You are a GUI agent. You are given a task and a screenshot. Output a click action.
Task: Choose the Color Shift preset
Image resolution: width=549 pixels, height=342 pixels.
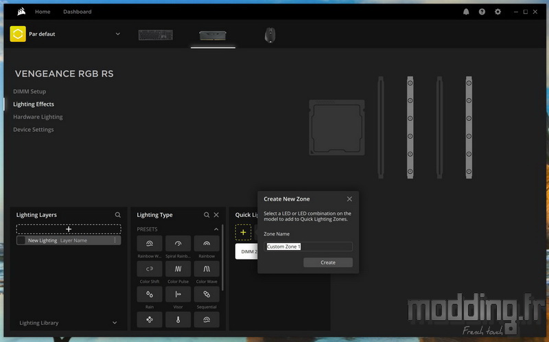pyautogui.click(x=150, y=269)
